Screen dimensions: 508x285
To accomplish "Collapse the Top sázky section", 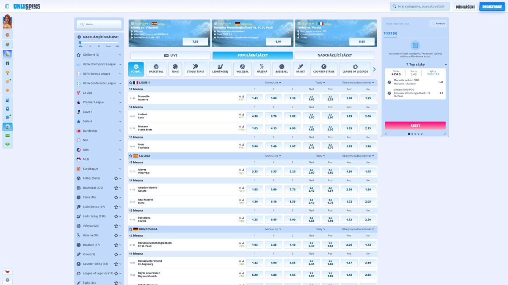I will (446, 65).
